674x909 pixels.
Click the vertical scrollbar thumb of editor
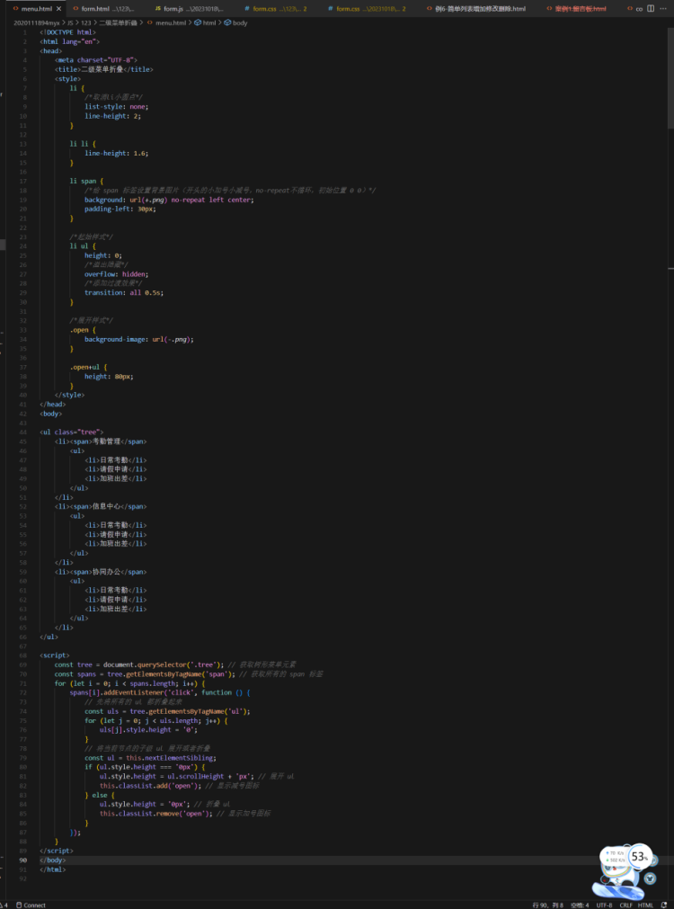point(670,78)
